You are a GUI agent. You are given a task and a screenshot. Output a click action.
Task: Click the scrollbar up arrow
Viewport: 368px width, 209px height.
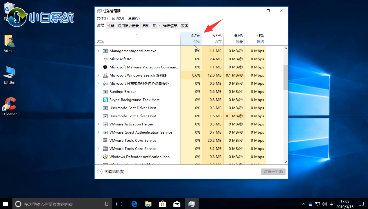(286, 48)
